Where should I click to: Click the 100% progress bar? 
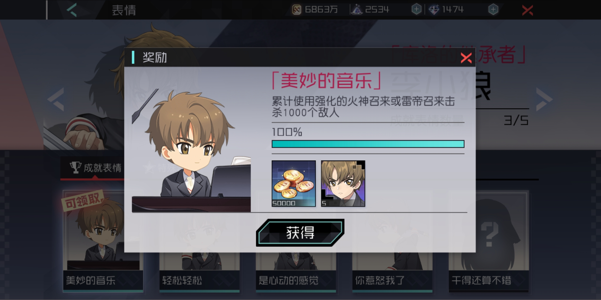click(368, 144)
